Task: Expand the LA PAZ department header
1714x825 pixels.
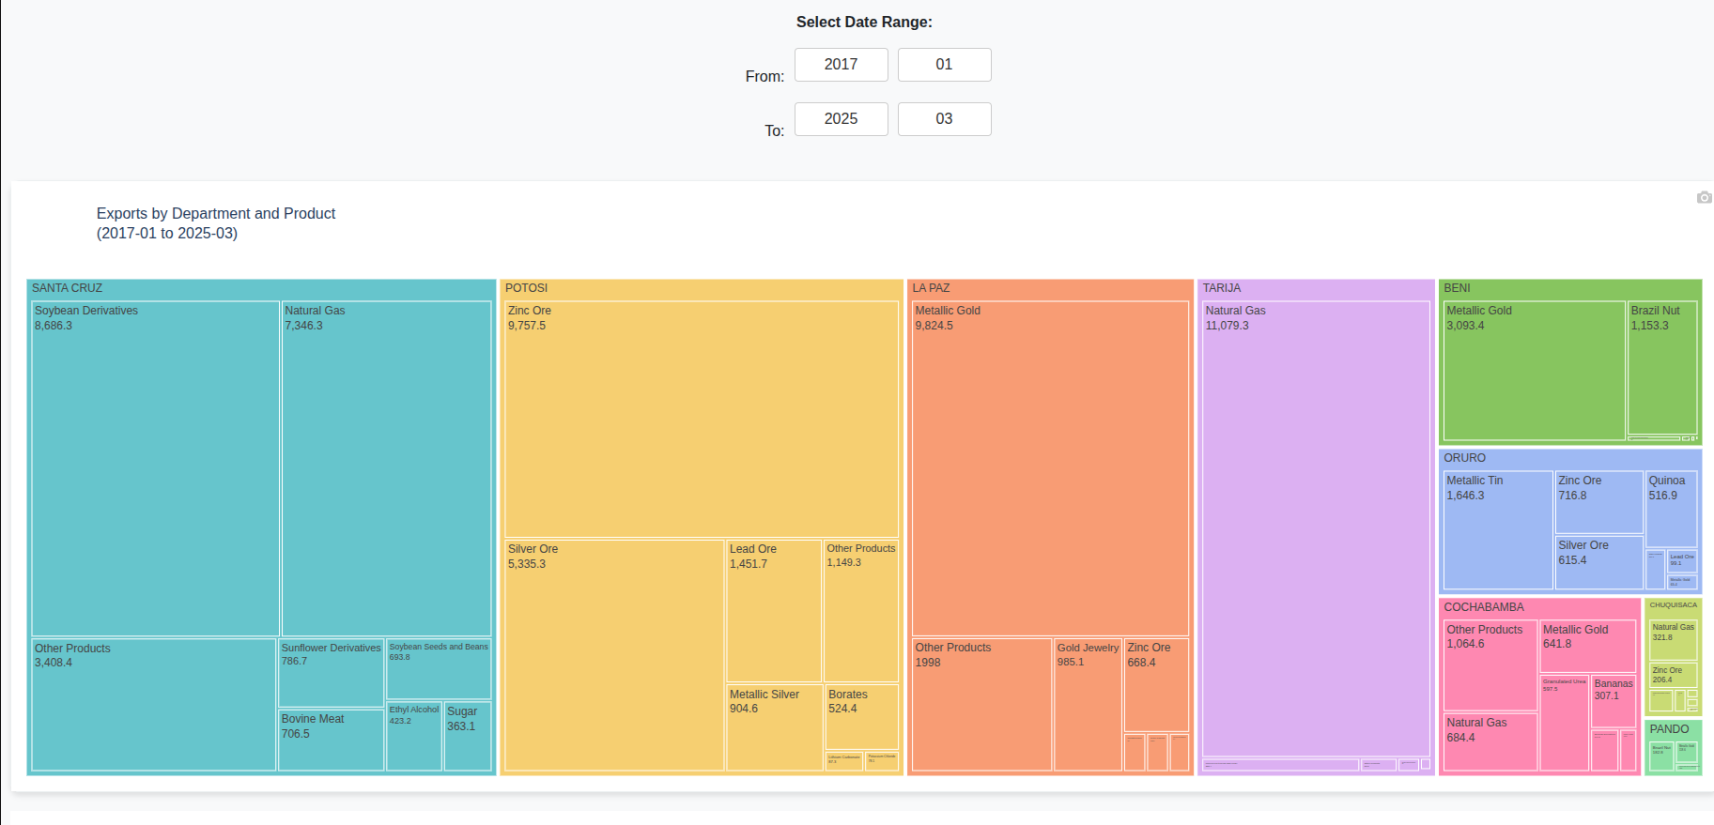Action: [1049, 288]
